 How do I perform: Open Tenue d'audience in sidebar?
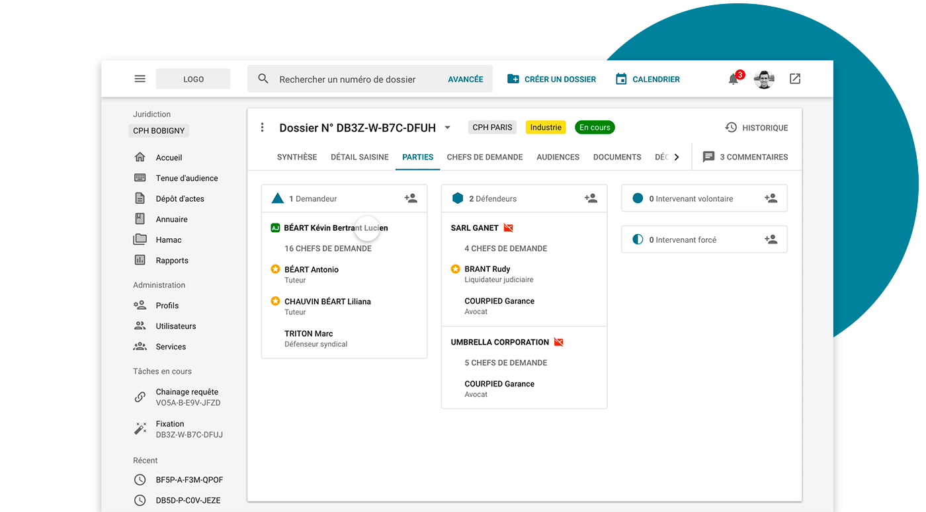pyautogui.click(x=176, y=178)
